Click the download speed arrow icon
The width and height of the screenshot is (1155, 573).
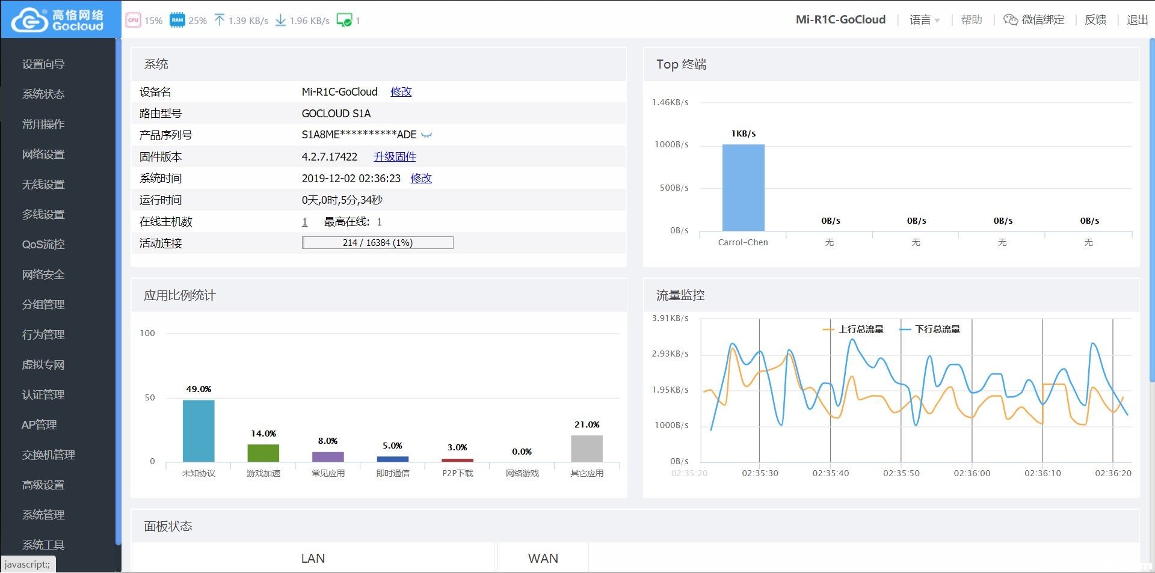click(280, 20)
